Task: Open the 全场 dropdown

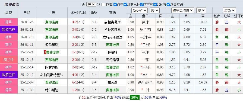Action: [229, 10]
